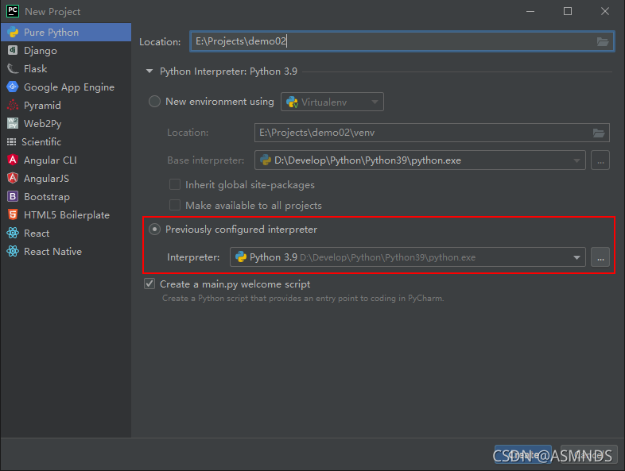The height and width of the screenshot is (471, 625).
Task: Pick the Bootstrap project icon
Action: click(x=13, y=196)
